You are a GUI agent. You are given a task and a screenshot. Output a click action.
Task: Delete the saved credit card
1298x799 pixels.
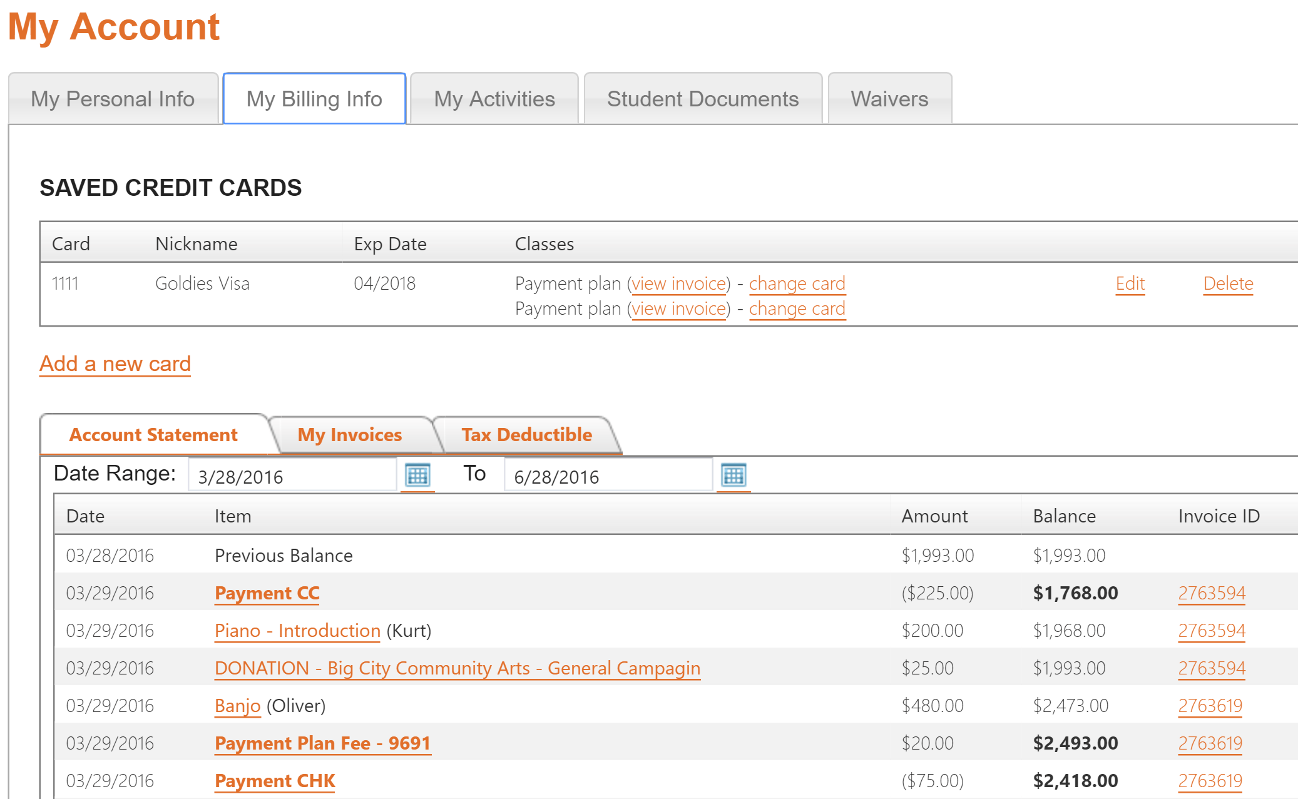pos(1228,283)
